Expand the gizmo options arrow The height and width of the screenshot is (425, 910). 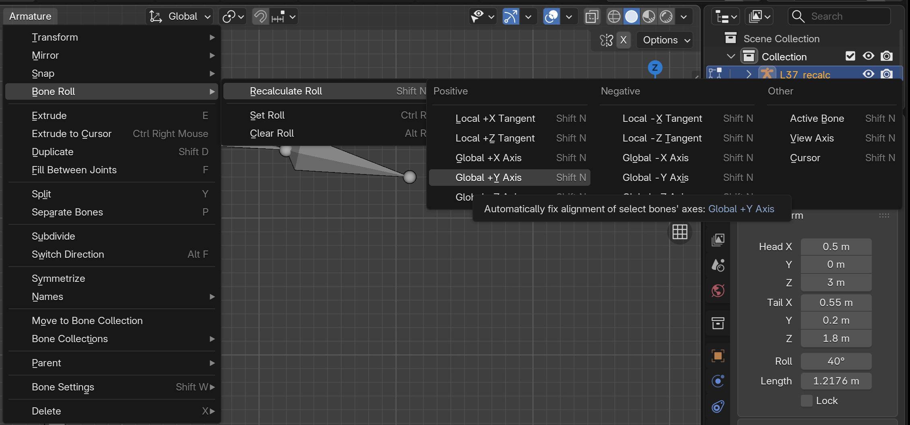coord(528,16)
